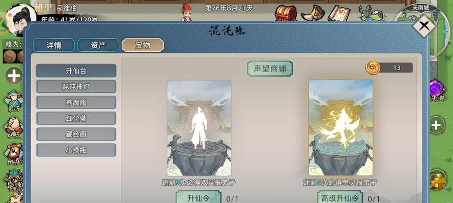Open the 弟子 disciple sidebar icon
The image size is (453, 203).
(x=13, y=101)
